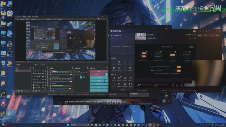The image size is (226, 127).
Task: Add a transition with the plus icon
Action: pos(81,77)
